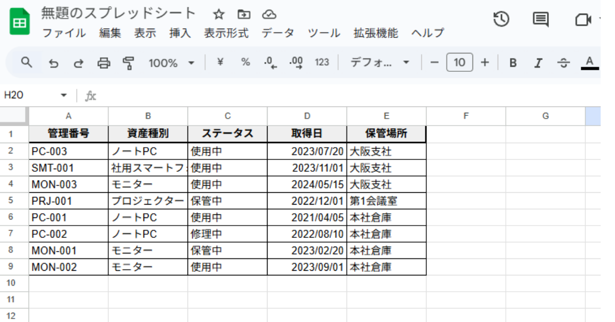Select cell containing PRJ-001

pos(68,201)
